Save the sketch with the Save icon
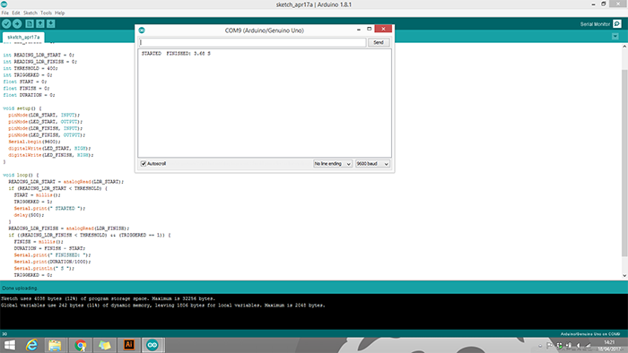The height and width of the screenshot is (353, 628). 51,24
